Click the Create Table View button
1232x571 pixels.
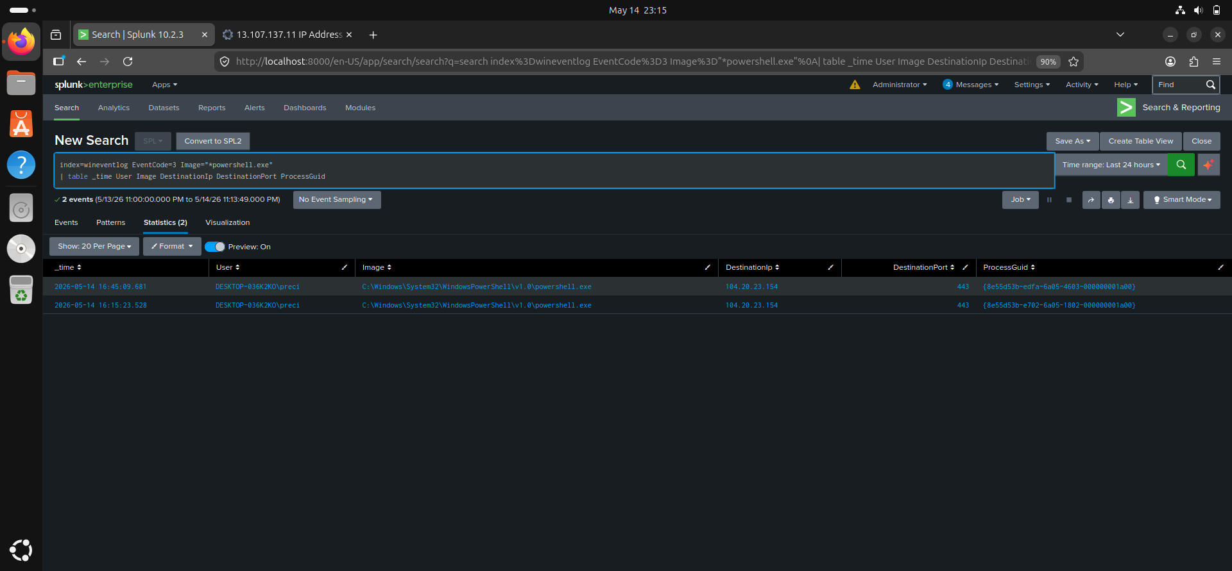tap(1140, 141)
